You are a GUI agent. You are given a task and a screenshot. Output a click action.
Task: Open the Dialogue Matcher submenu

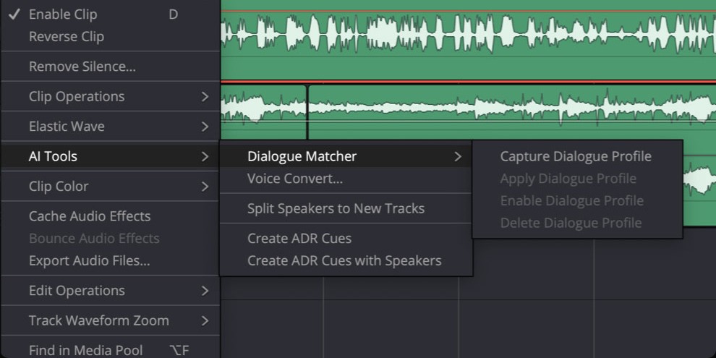302,157
